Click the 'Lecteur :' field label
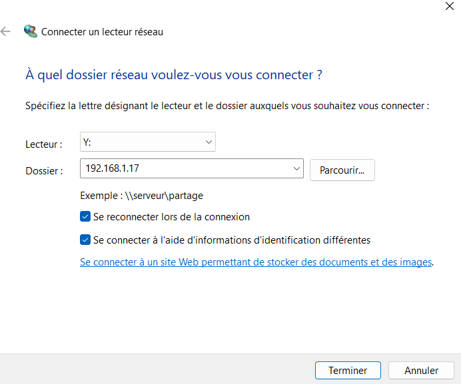The height and width of the screenshot is (384, 461). [x=44, y=144]
